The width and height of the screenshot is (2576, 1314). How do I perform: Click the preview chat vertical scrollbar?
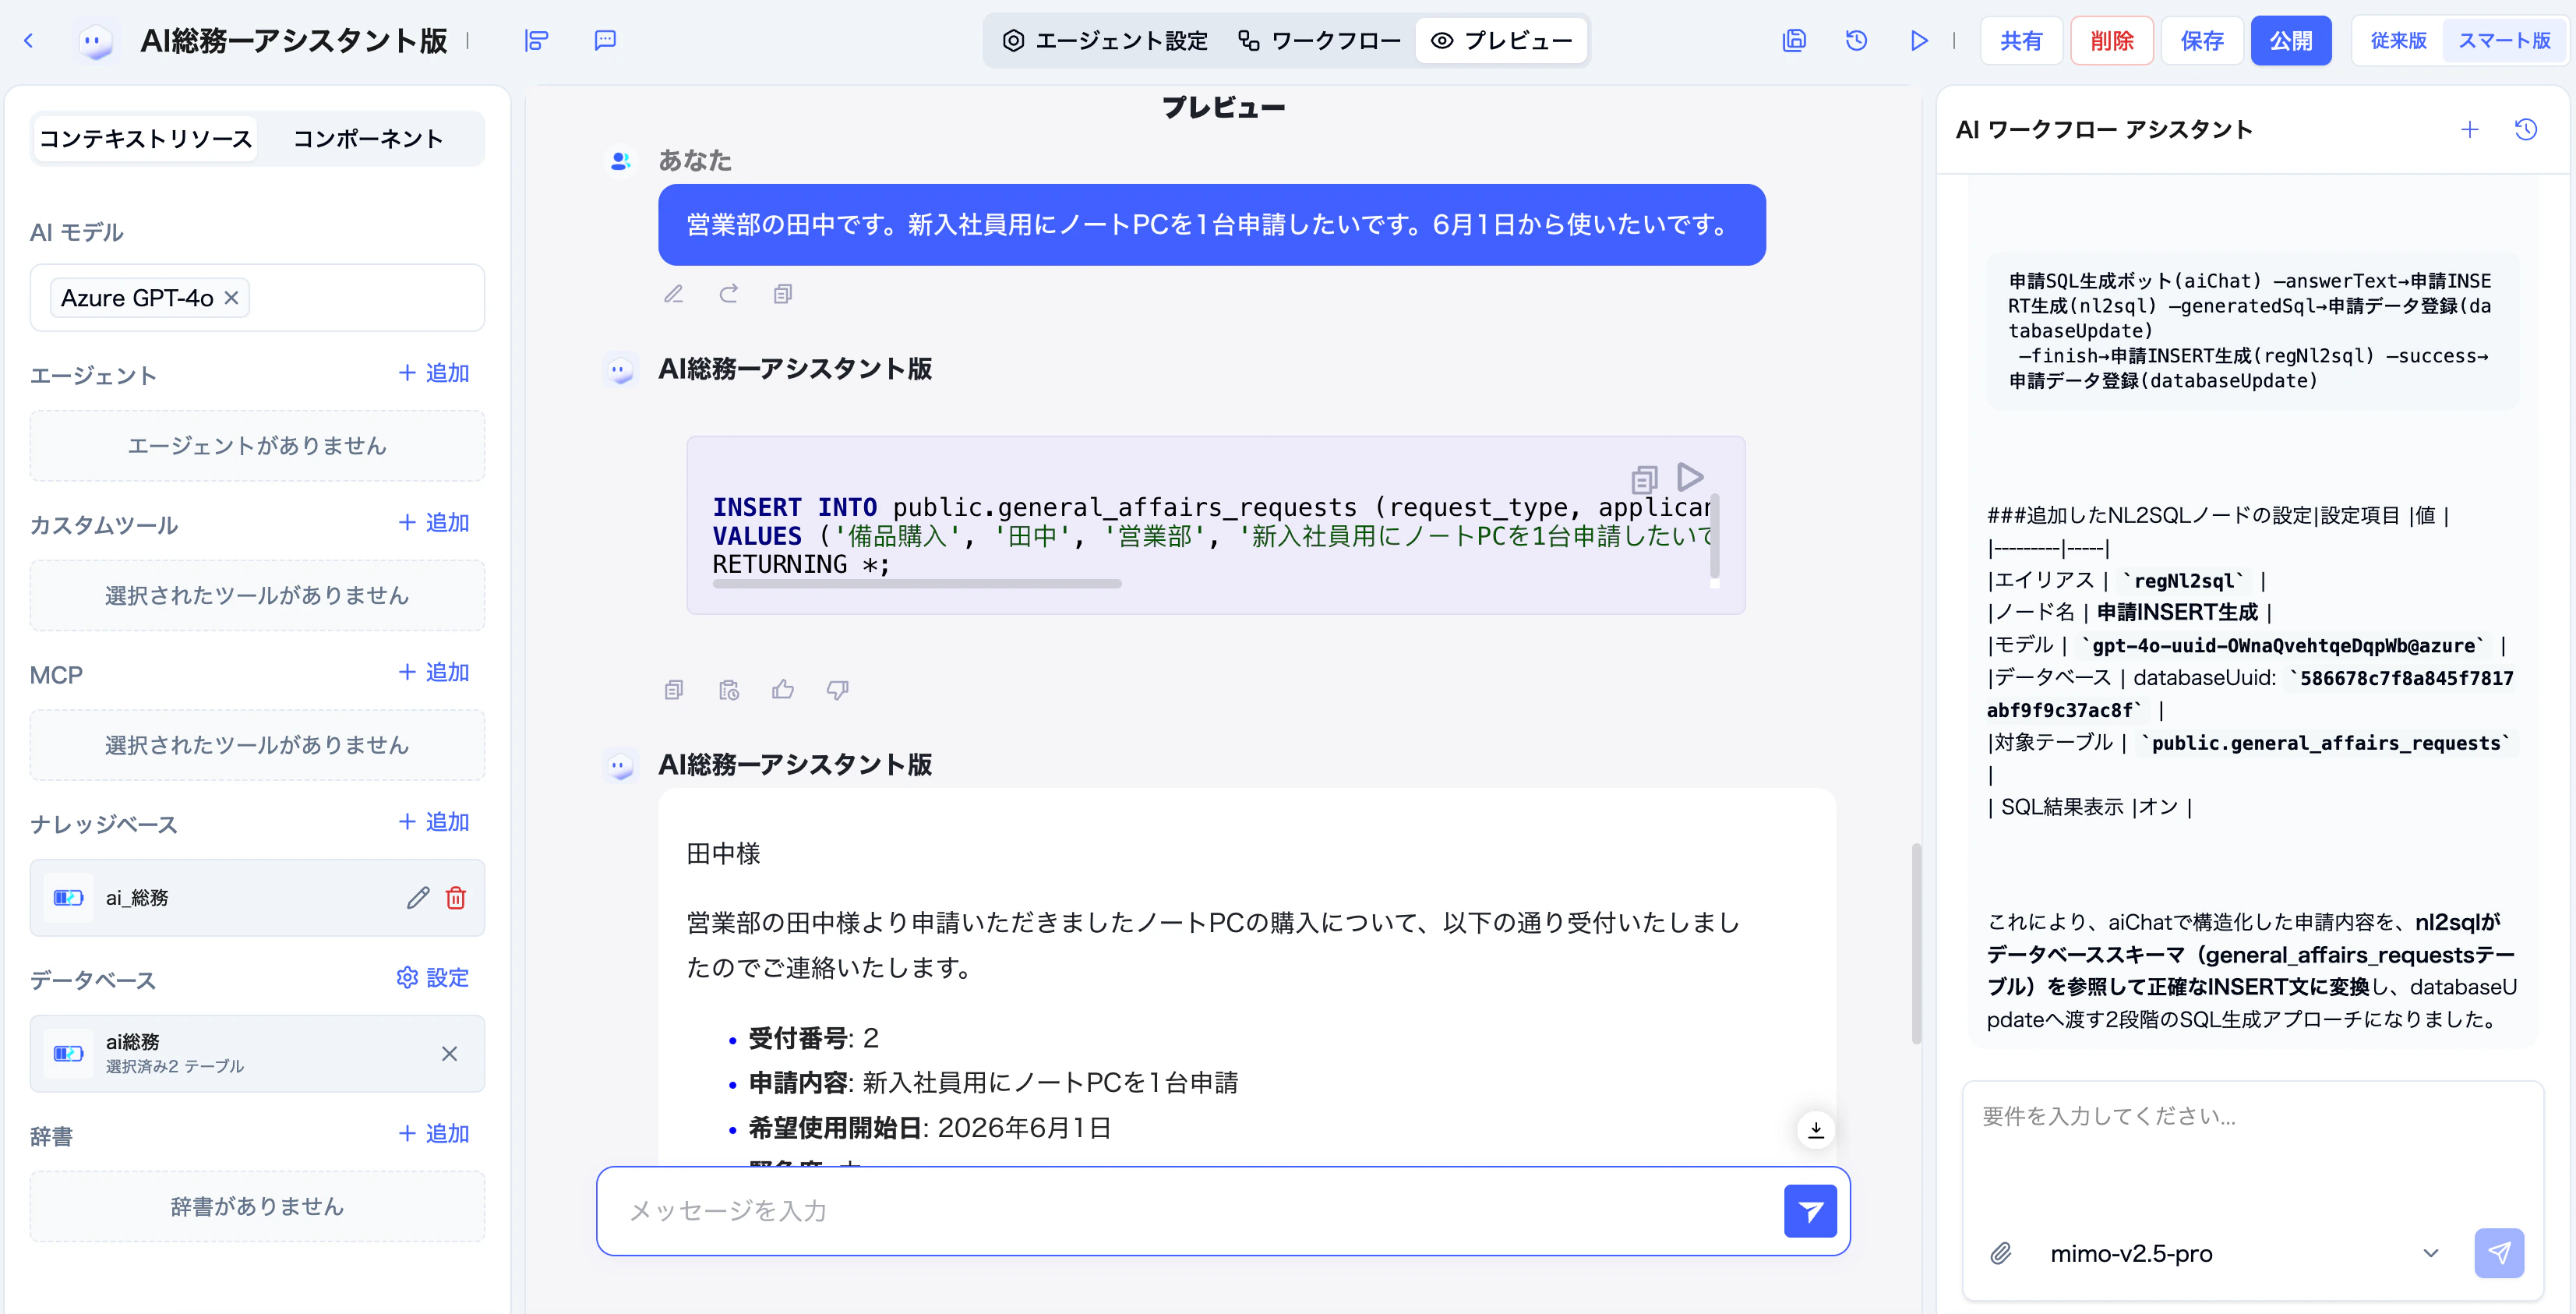pyautogui.click(x=1916, y=944)
